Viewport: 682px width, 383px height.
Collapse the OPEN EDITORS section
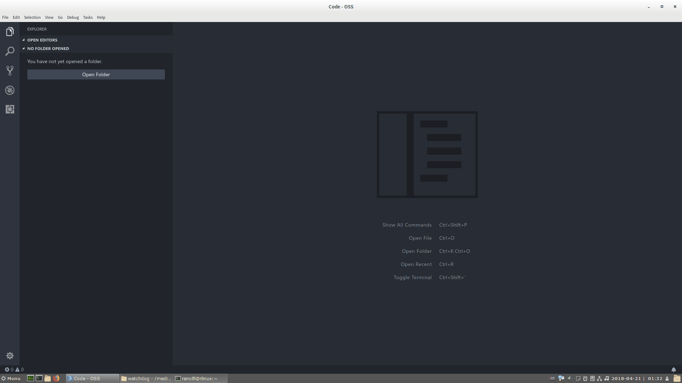[23, 40]
